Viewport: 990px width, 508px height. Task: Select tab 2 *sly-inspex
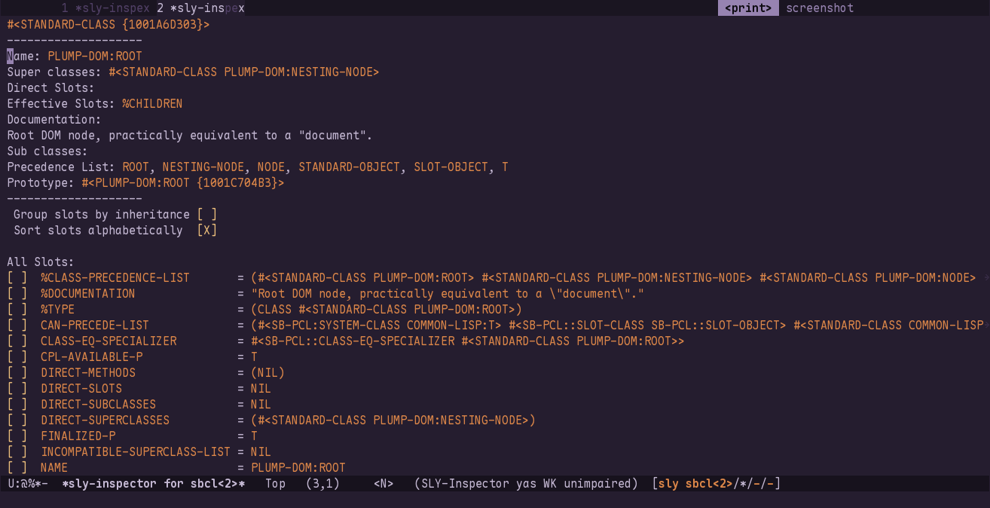pyautogui.click(x=200, y=8)
